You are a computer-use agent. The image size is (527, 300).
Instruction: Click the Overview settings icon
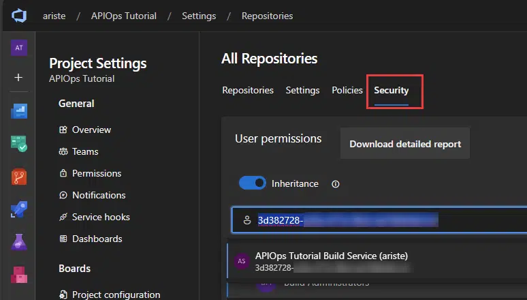pyautogui.click(x=63, y=130)
